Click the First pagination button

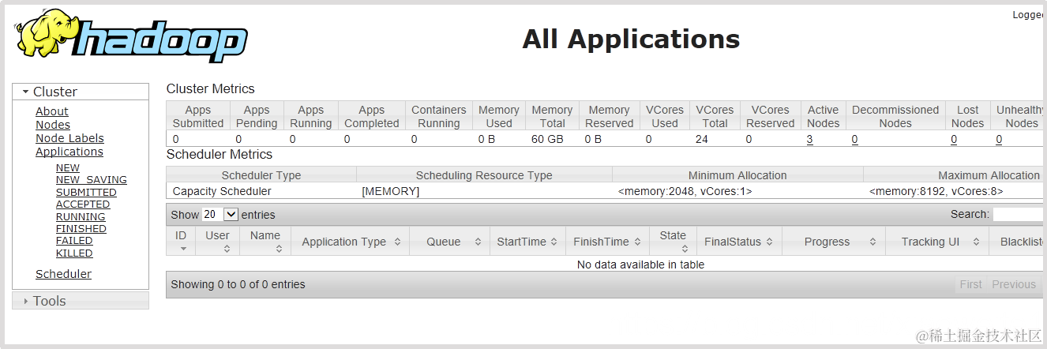[970, 284]
